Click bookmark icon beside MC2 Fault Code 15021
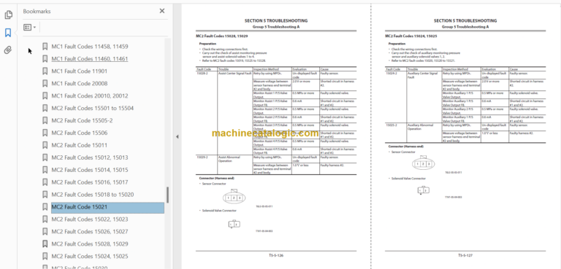 [x=45, y=207]
